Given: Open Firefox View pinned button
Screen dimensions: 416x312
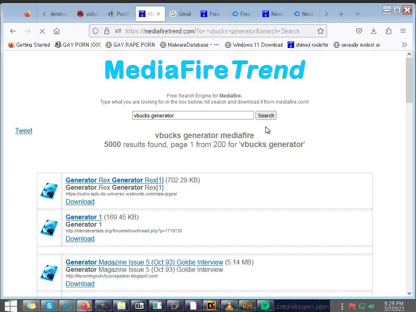Looking at the screenshot, I should tap(27, 14).
